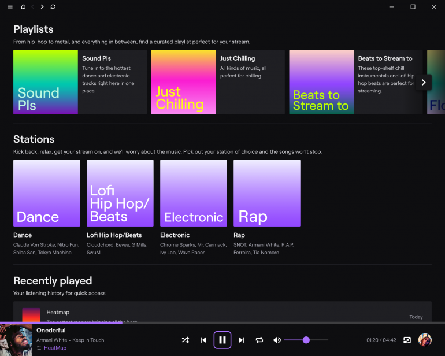The height and width of the screenshot is (356, 445).
Task: Navigate forward with the arrow
Action: [x=42, y=7]
